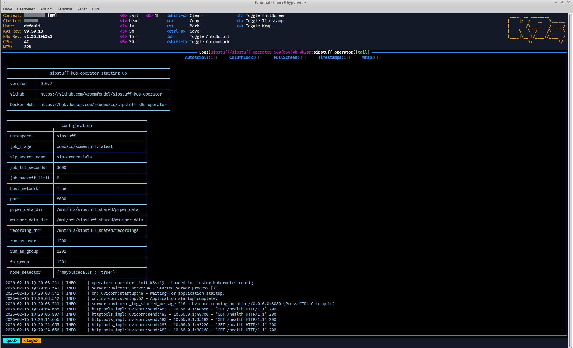Open the Reiter menu
The width and height of the screenshot is (573, 348).
click(82, 9)
